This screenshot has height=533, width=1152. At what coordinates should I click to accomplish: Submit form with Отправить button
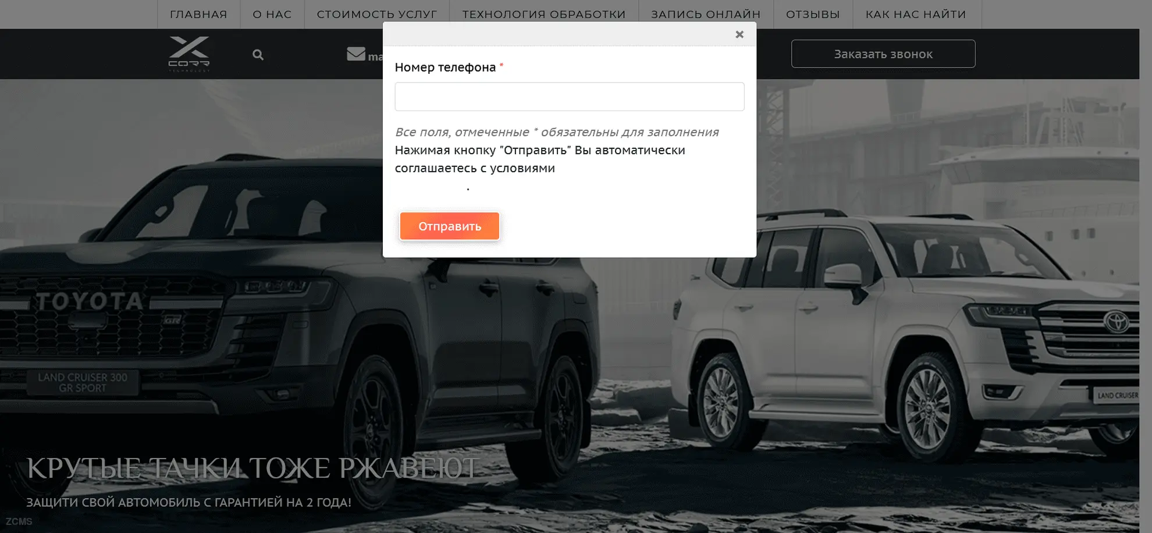(449, 226)
